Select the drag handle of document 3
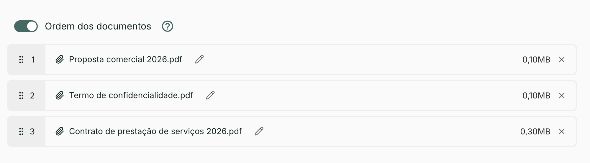This screenshot has width=590, height=163. tap(21, 131)
